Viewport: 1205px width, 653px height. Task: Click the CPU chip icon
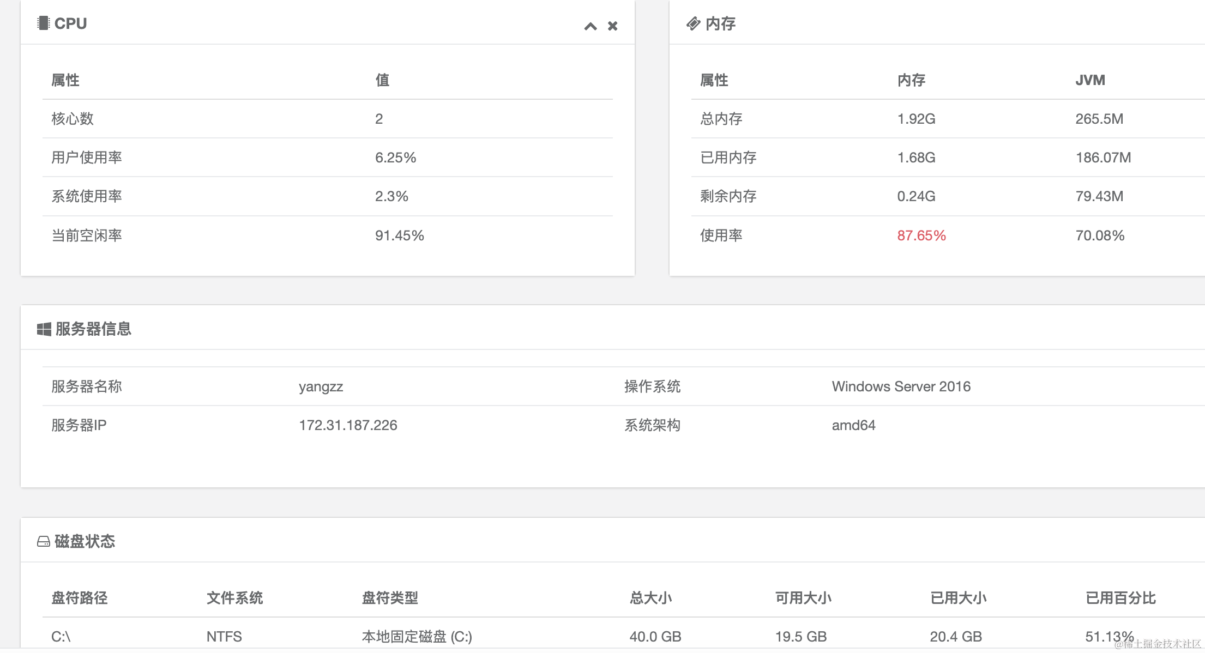tap(43, 23)
